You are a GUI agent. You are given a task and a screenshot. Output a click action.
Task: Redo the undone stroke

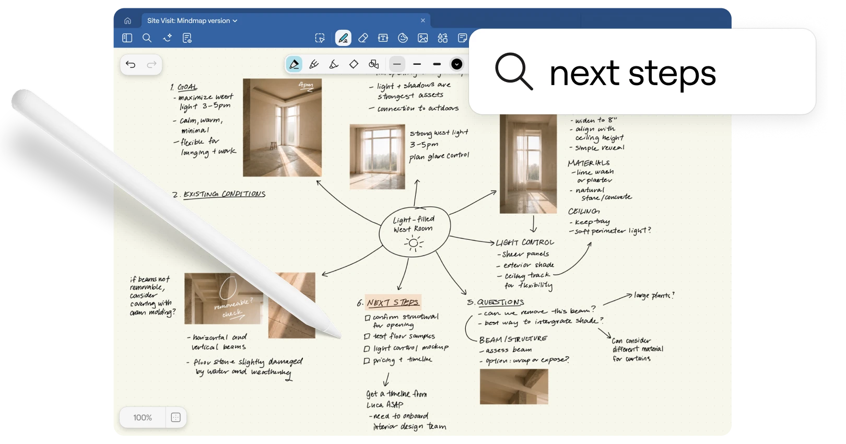[152, 64]
